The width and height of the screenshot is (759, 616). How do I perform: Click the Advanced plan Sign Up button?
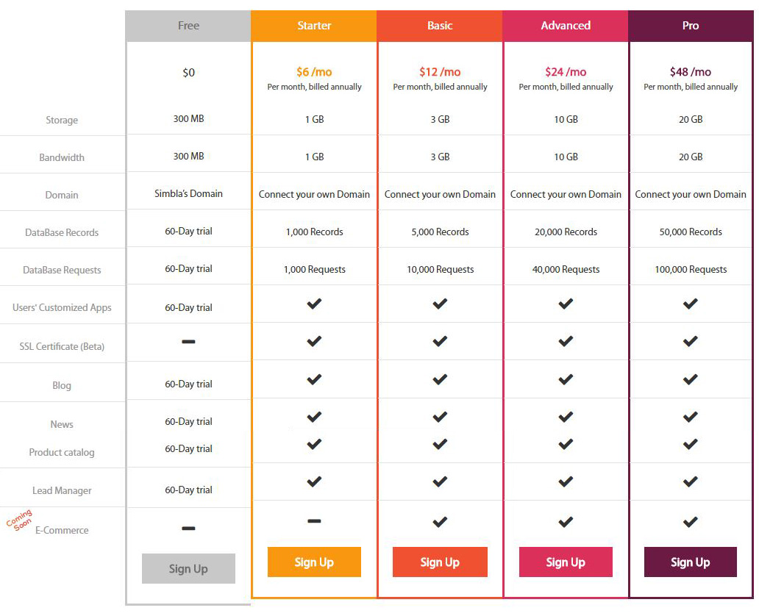tap(566, 562)
